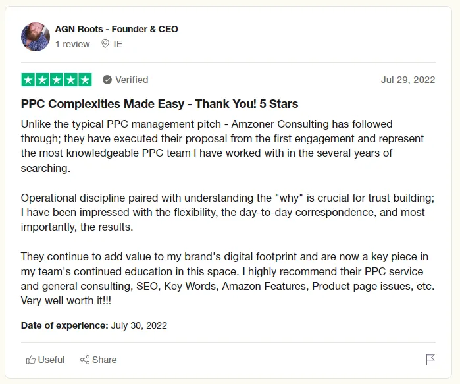Click the second green rating star
This screenshot has width=460, height=384.
pos(43,80)
